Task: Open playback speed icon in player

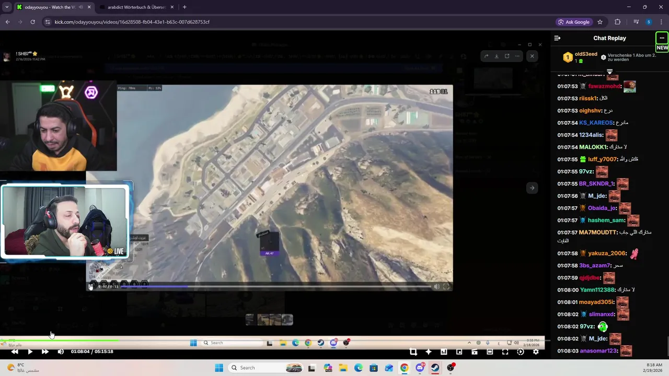Action: pos(520,352)
